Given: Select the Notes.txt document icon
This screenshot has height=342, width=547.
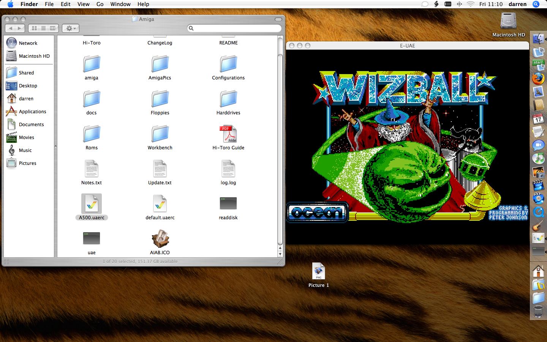Looking at the screenshot, I should pos(92,169).
